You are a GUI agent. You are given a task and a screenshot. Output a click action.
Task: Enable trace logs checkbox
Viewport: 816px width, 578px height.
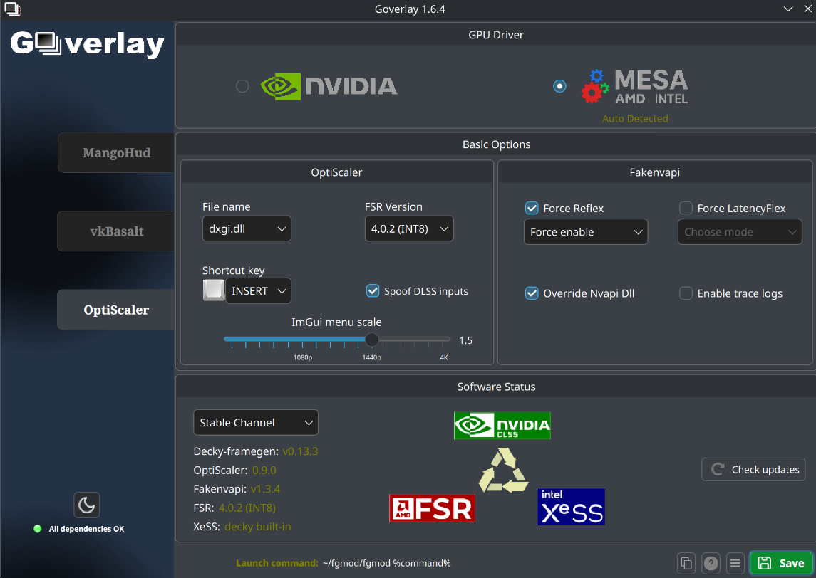pos(686,293)
